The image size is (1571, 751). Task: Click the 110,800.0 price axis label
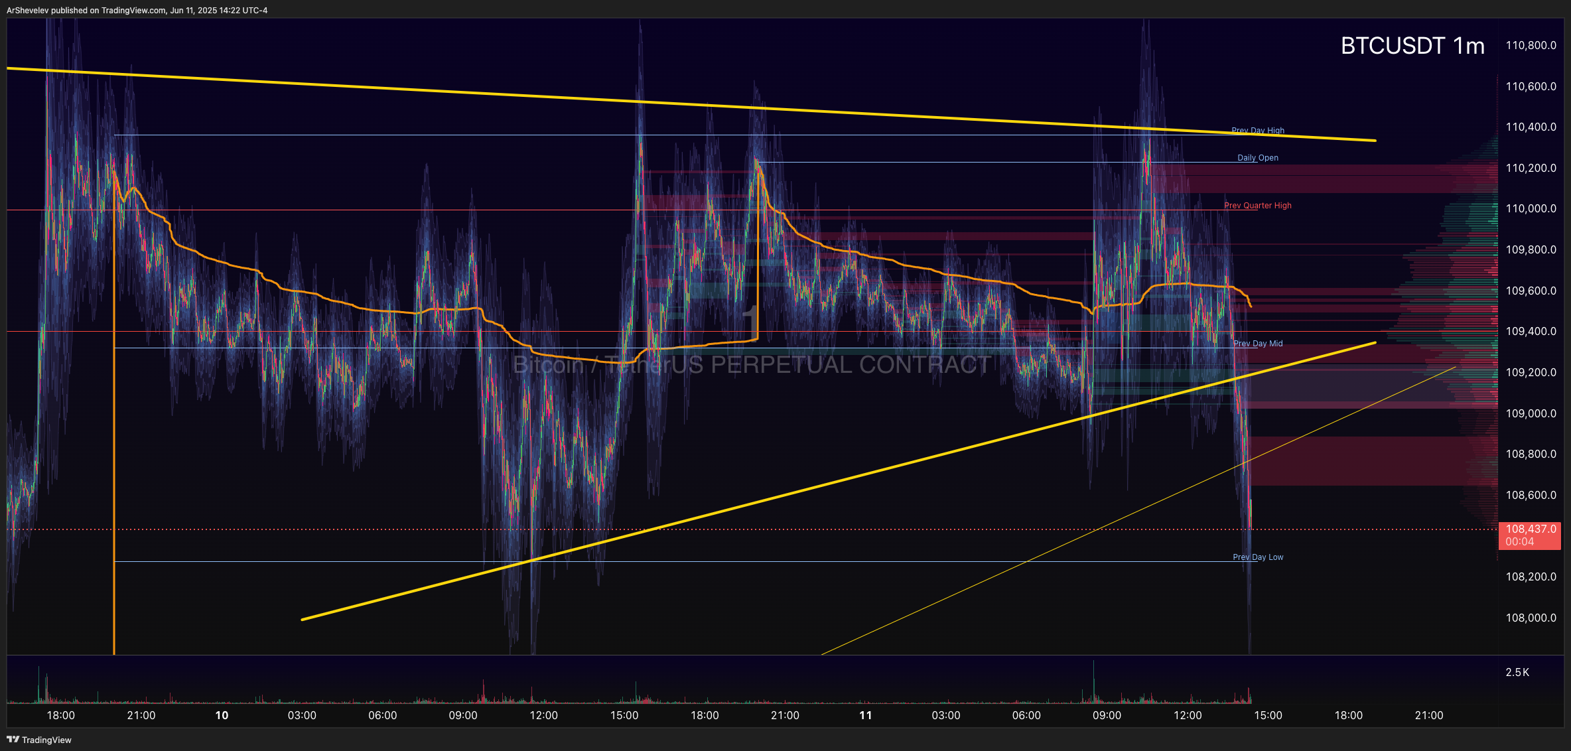(x=1531, y=45)
